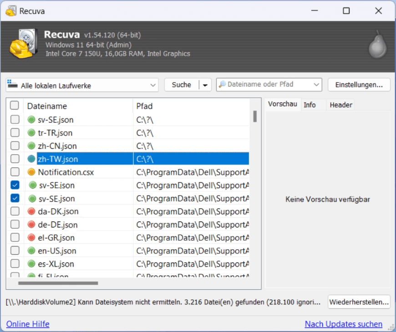Click the red status dot of da-DK.json
Viewport: 396px width, 332px height.
tap(31, 211)
